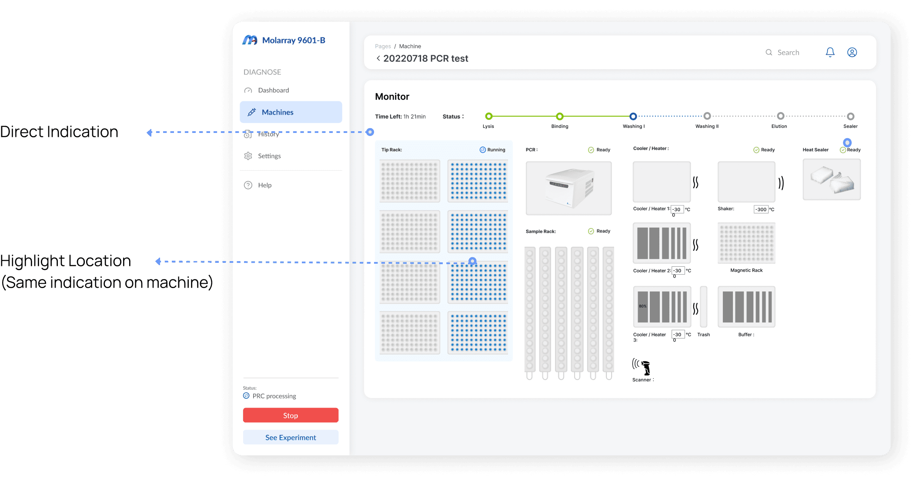This screenshot has height=484, width=916.
Task: Click the notification bell icon
Action: 830,52
